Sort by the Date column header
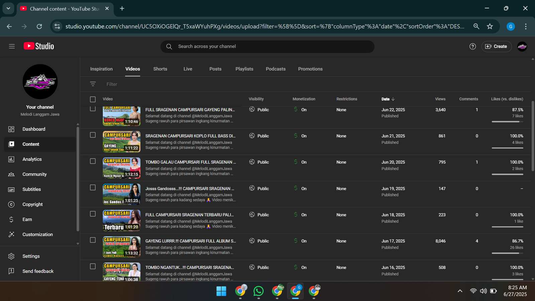 click(x=388, y=99)
